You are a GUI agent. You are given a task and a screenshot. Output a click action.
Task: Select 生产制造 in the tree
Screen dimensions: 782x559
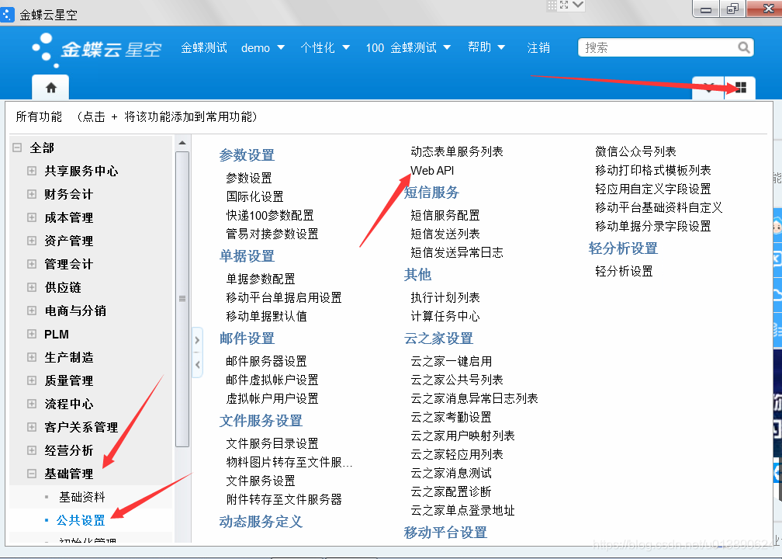(x=69, y=357)
